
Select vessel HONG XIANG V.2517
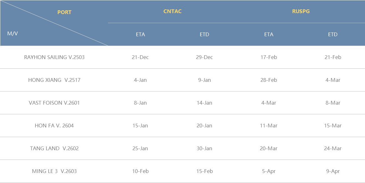point(54,80)
